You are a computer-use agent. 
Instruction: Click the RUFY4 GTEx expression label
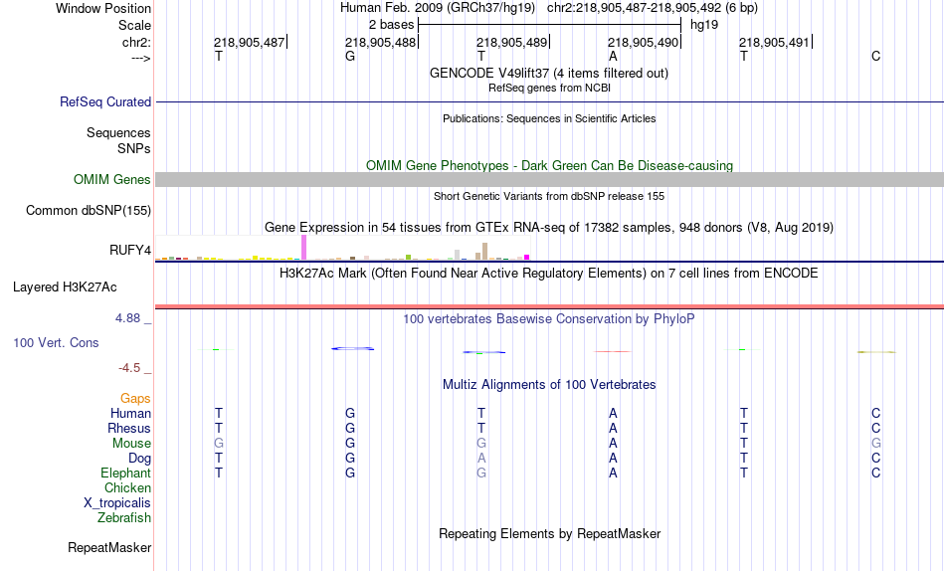click(x=129, y=250)
